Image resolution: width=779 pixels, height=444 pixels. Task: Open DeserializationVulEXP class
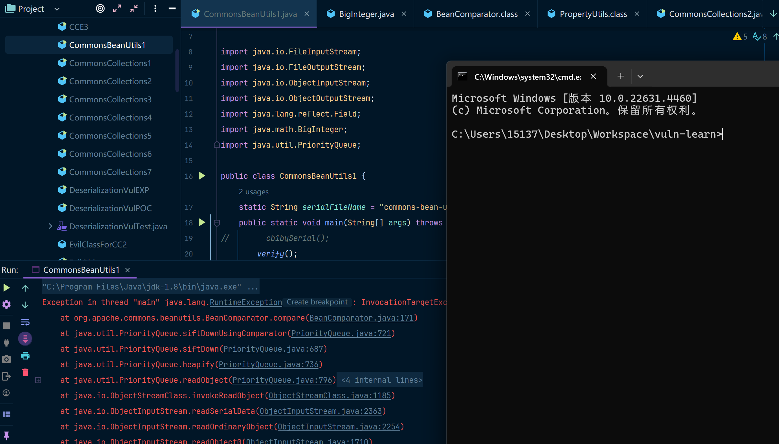pos(109,190)
